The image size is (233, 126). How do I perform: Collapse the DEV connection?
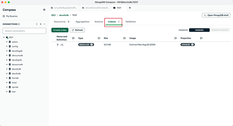(4, 37)
